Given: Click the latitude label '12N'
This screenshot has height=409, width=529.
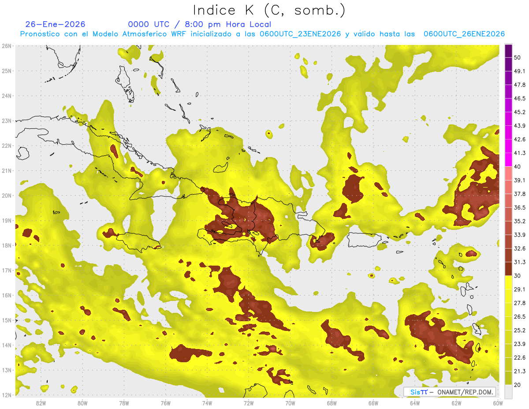Looking at the screenshot, I should [6, 395].
